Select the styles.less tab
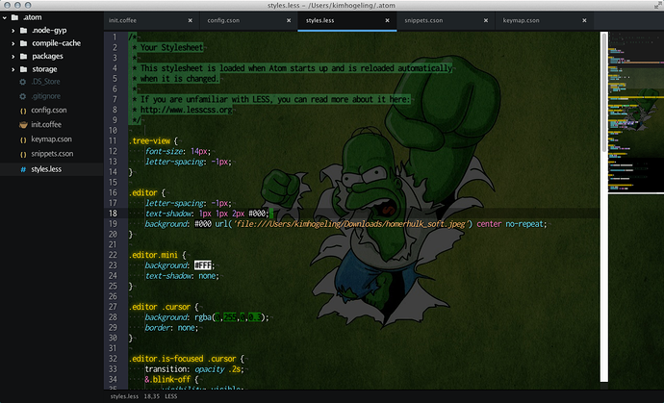Viewport: 664px width, 403px height. click(347, 20)
